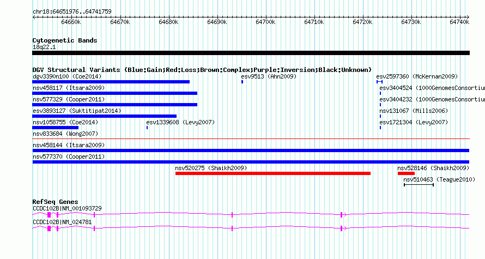Click the chr18:64651976..64741759 coordinate label

(x=72, y=12)
